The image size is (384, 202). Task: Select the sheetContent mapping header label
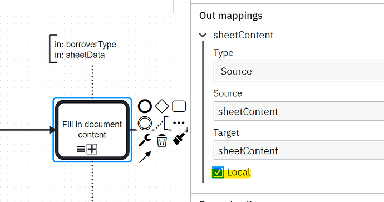tap(243, 35)
